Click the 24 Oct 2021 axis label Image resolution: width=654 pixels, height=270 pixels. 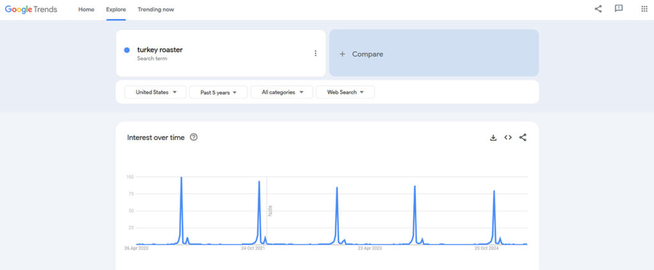click(253, 248)
